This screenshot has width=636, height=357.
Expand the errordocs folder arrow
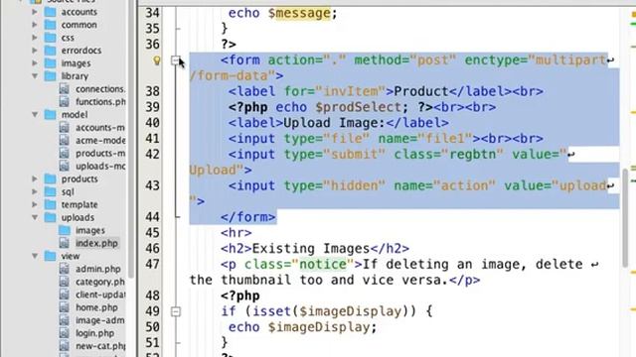[x=35, y=51]
